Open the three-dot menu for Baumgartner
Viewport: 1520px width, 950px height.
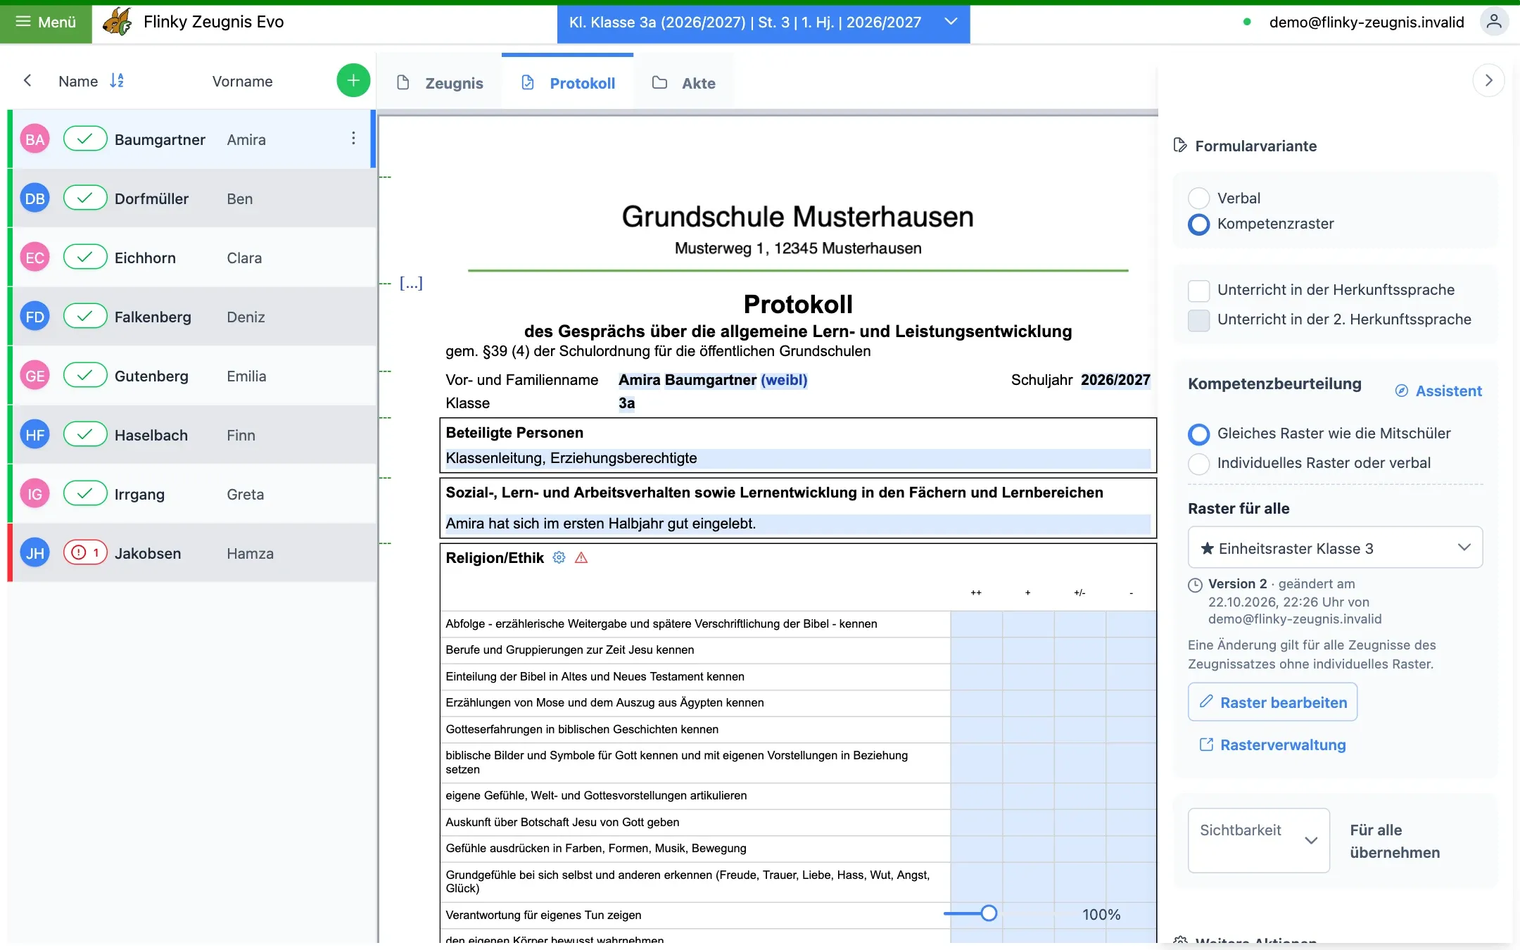pos(353,139)
